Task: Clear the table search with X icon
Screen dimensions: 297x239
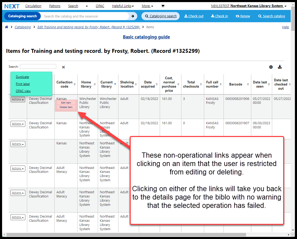Action: tap(63, 67)
